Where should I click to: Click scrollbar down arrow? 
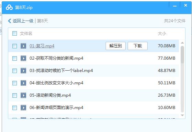click(182, 116)
